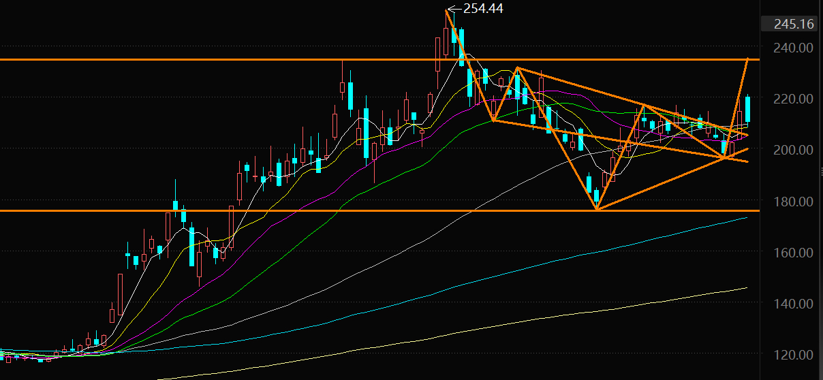Click the 220.00 price axis label

794,99
